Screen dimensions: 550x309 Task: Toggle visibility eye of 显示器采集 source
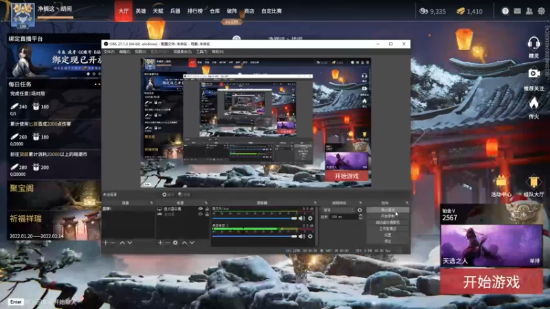click(x=200, y=209)
